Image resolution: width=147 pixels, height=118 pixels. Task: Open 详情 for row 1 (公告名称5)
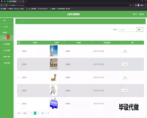125,51
